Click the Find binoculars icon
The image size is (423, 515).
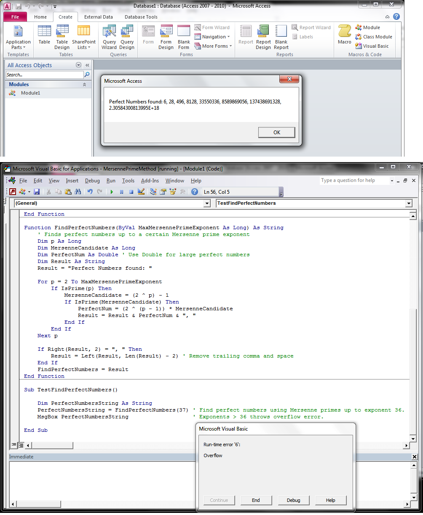click(x=78, y=192)
